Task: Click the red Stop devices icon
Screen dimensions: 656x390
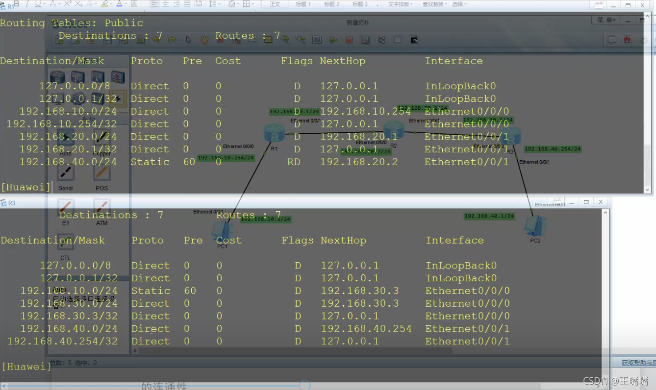Action: [349, 40]
